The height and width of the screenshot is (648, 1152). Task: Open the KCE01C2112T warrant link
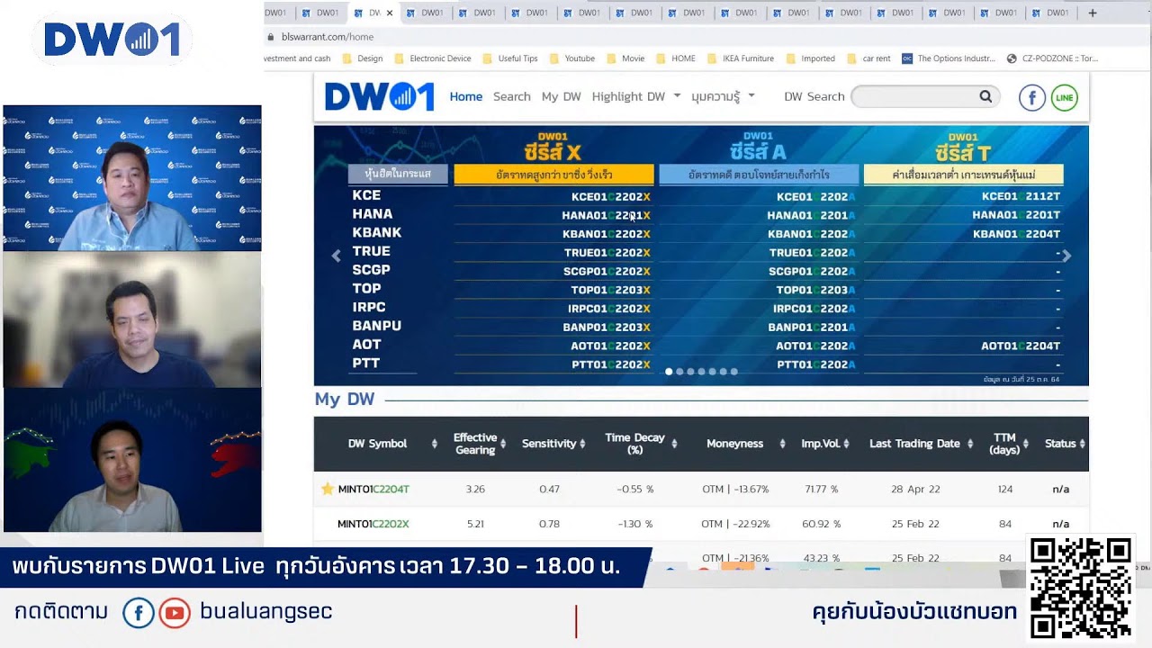coord(1021,196)
